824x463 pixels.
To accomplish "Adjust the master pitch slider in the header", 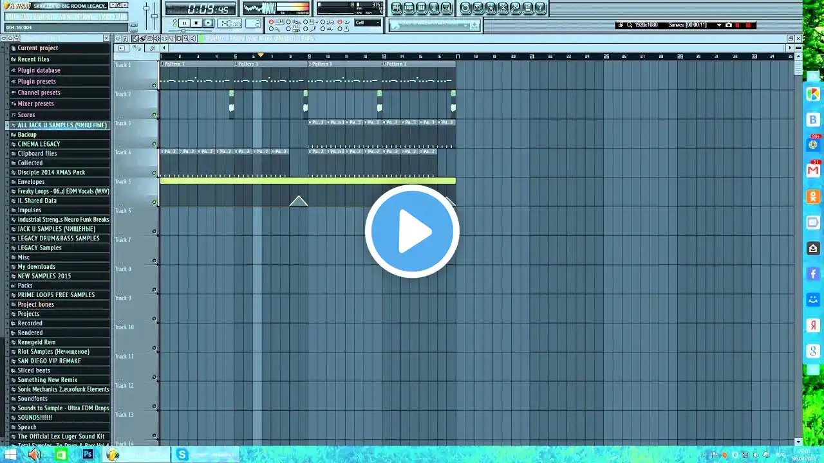I will 154,15.
